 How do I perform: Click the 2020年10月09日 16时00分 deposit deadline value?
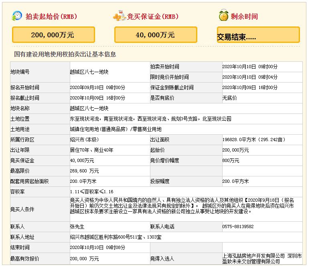point(250,87)
